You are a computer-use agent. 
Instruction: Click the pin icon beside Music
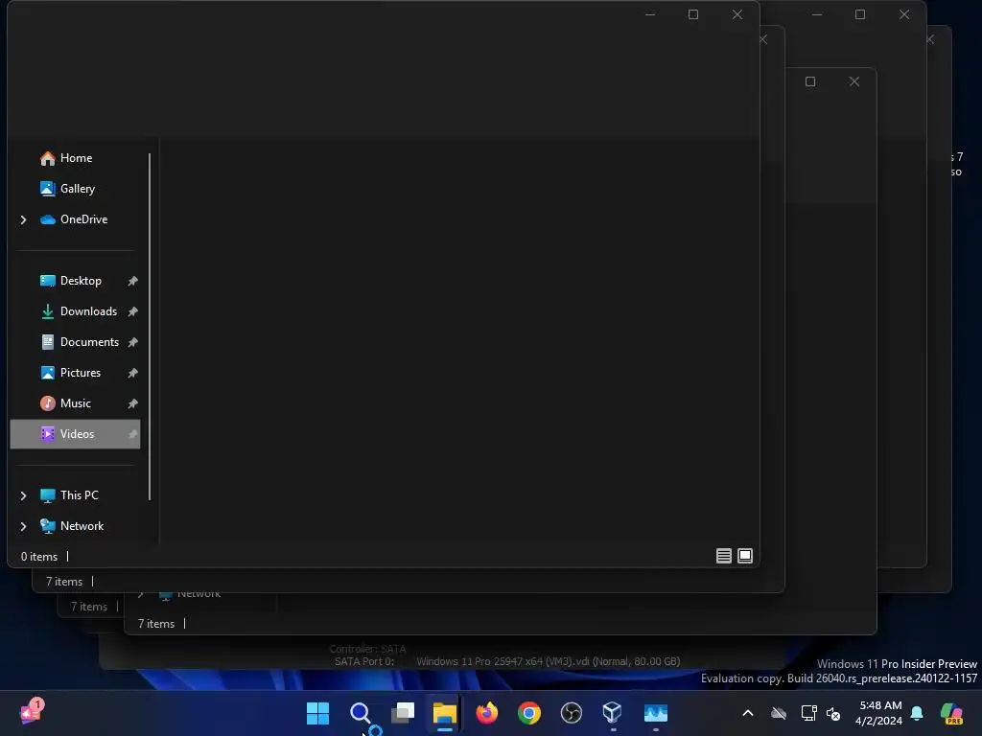pyautogui.click(x=132, y=403)
